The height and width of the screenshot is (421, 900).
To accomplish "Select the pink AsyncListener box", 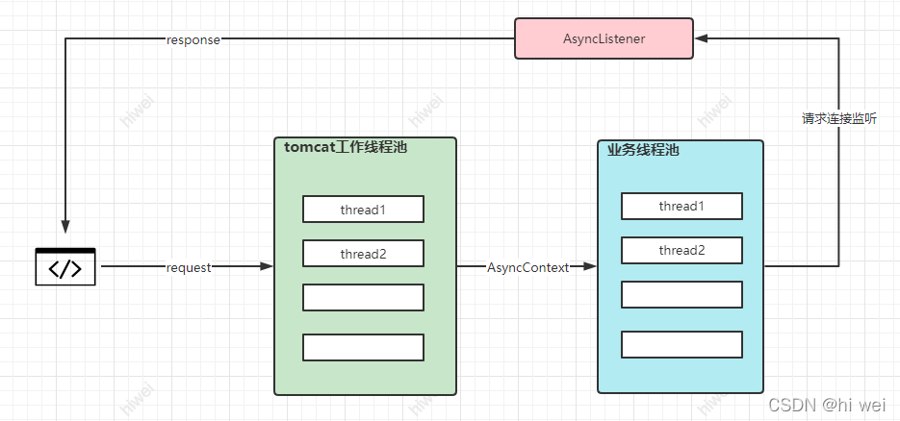I will point(604,39).
